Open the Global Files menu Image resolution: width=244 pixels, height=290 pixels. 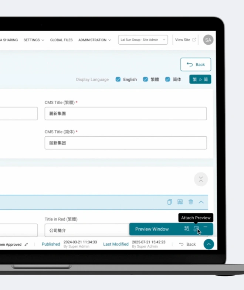61,40
